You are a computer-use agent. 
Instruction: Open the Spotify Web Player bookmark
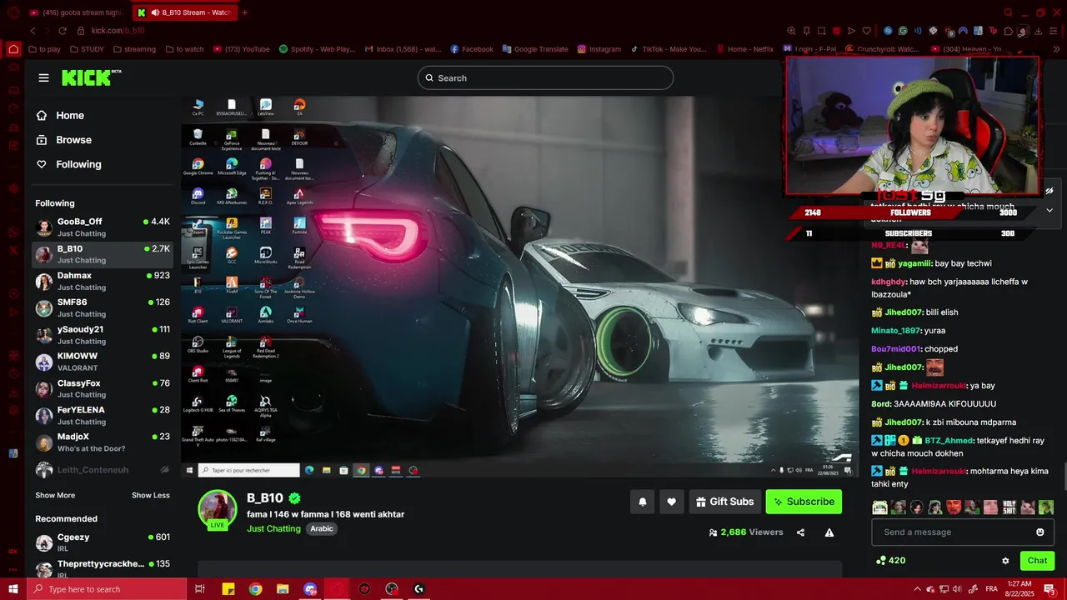[317, 49]
